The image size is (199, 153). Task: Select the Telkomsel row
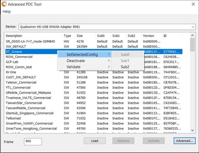click(94, 118)
